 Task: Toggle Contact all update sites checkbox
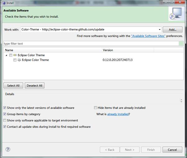point(5,127)
